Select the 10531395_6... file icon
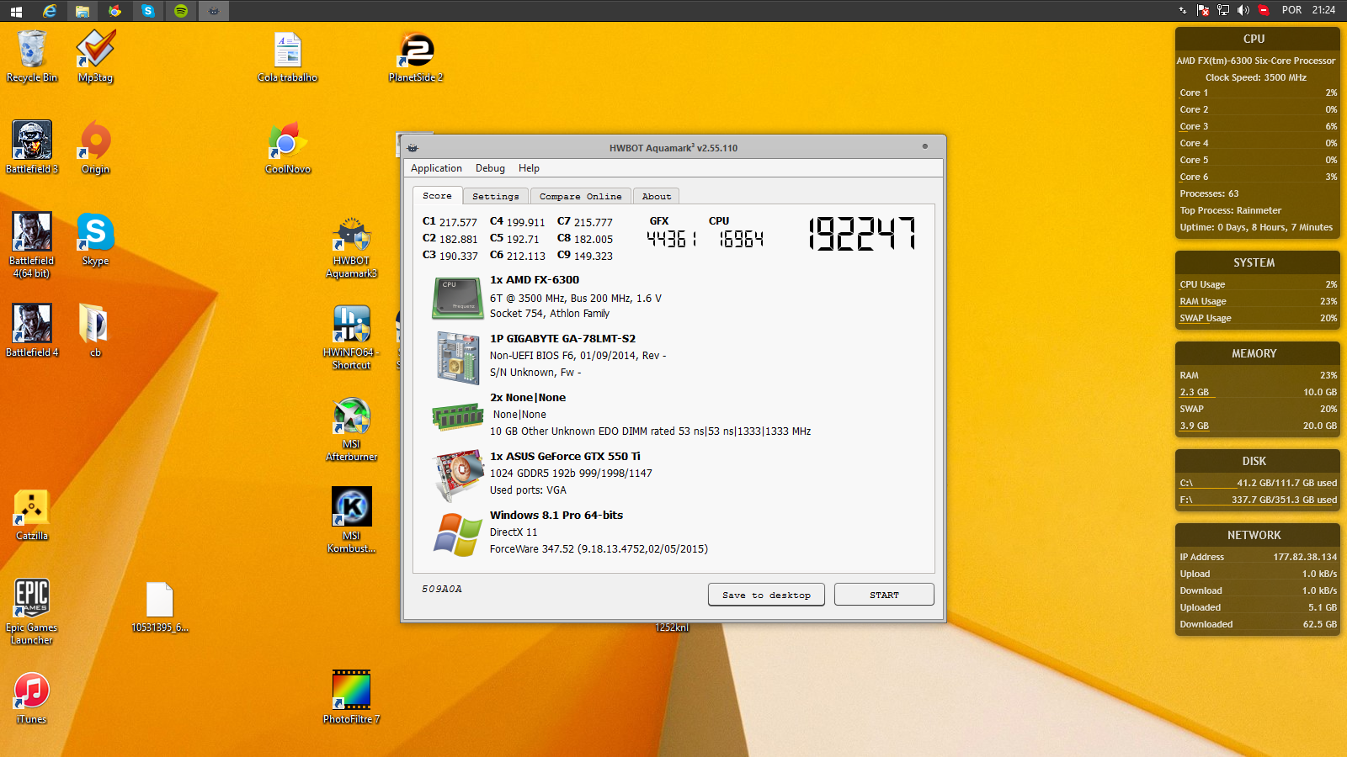This screenshot has width=1347, height=757. point(159,606)
